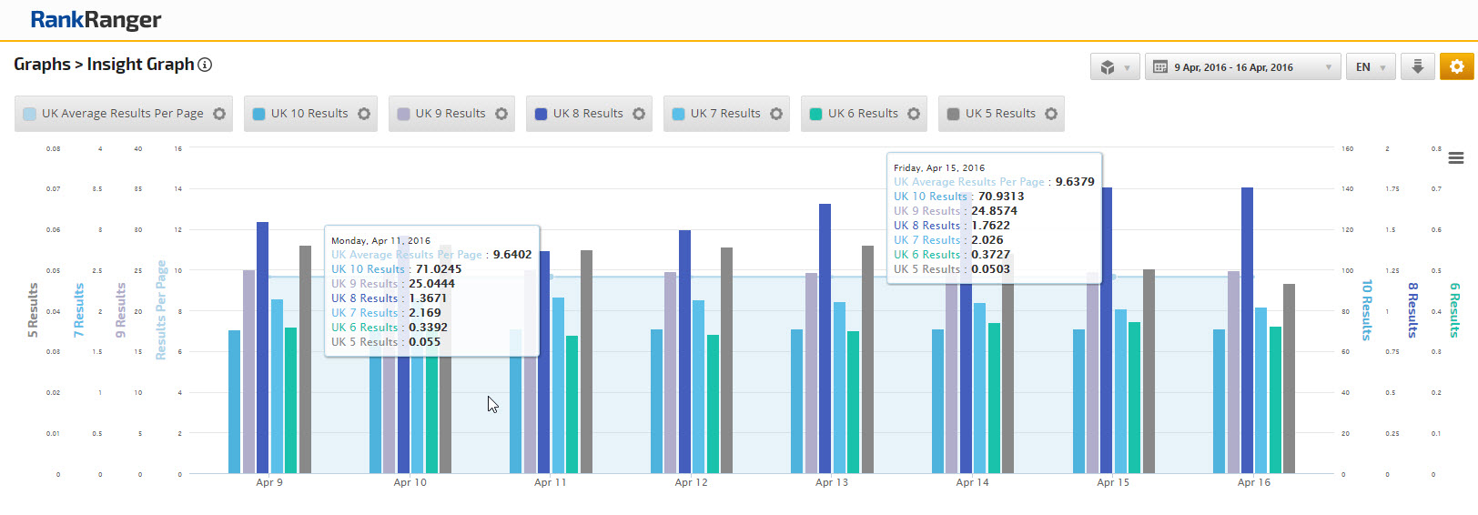This screenshot has height=515, width=1478.
Task: Click the RankRanger logo link
Action: click(96, 19)
